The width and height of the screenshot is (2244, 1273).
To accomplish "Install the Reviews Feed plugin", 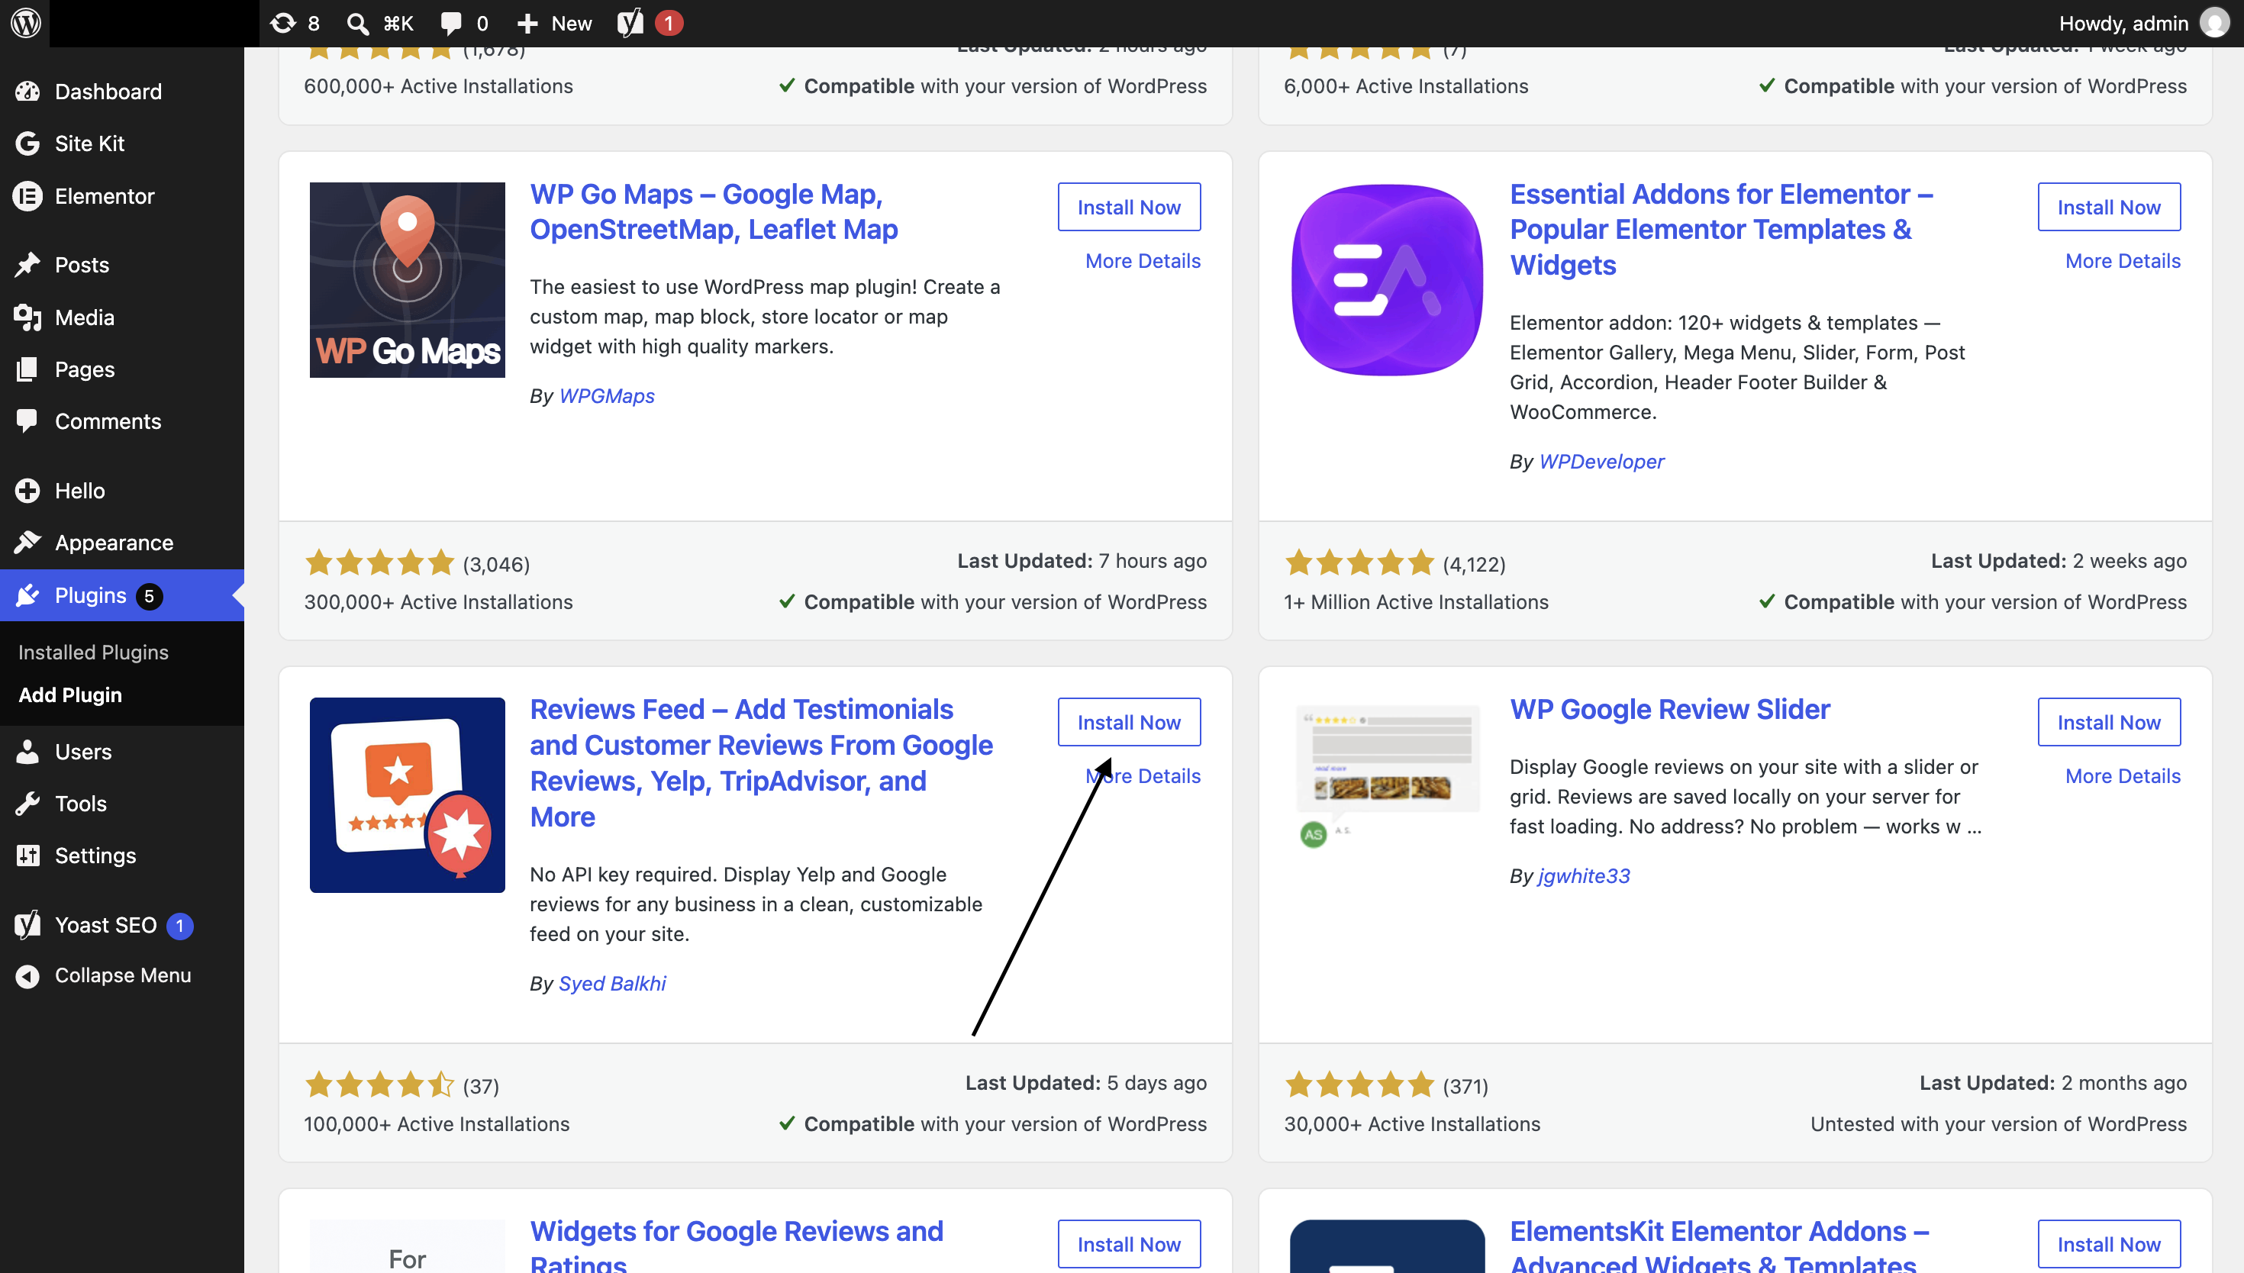I will 1129,722.
